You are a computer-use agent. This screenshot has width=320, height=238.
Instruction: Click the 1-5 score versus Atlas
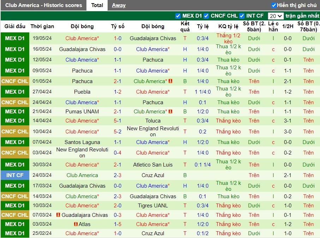[117, 224]
